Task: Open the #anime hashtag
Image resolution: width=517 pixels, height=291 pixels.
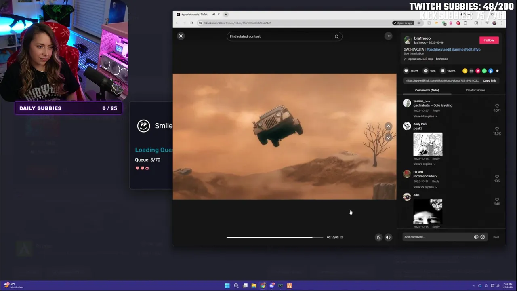Action: (458, 50)
